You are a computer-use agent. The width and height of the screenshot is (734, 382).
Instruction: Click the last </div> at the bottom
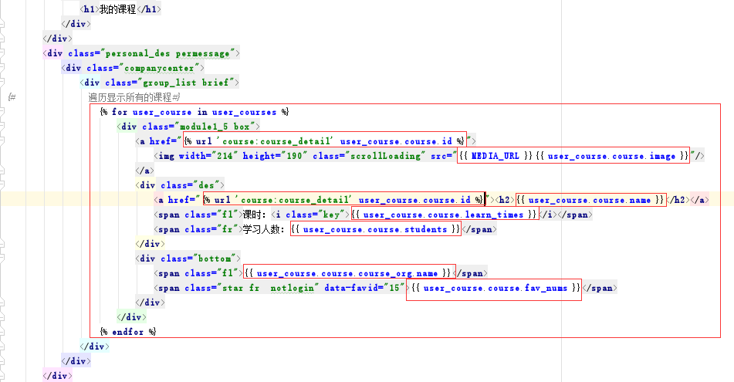58,376
